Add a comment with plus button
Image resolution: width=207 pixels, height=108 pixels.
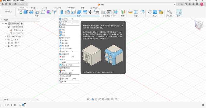click(38, 99)
